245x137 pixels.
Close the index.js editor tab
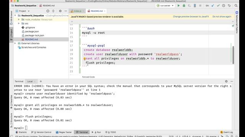(x=83, y=11)
